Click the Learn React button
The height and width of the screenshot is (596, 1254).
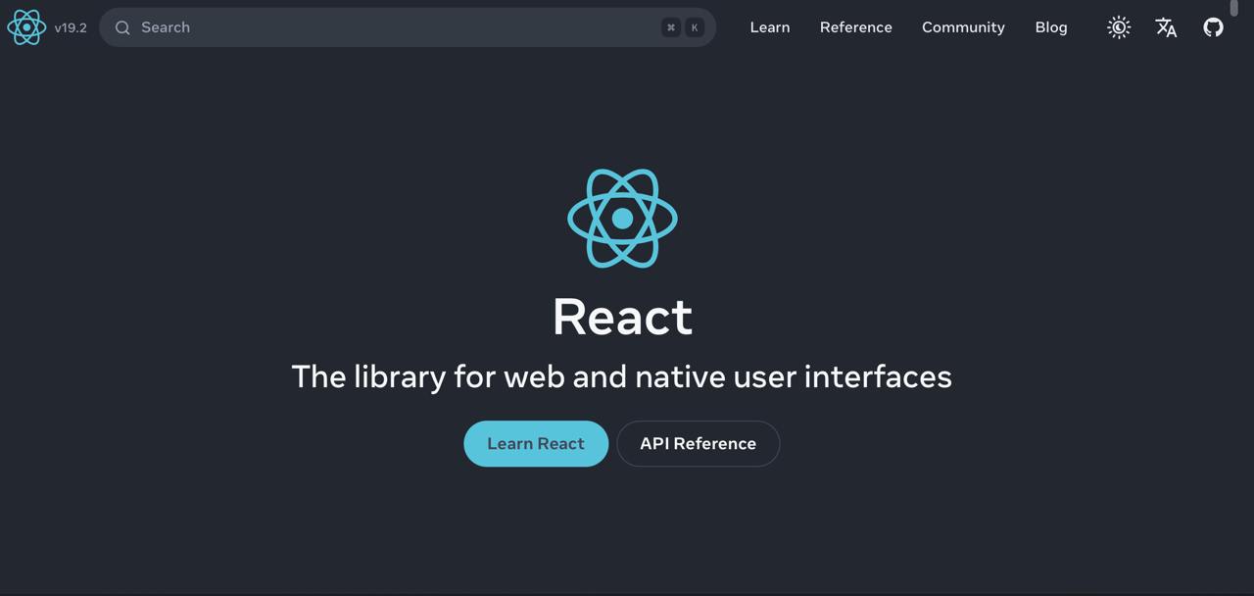536,444
